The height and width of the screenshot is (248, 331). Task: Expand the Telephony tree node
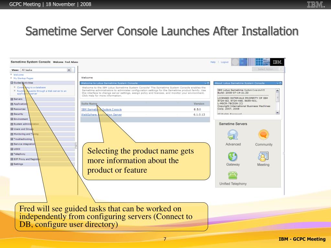coord(12,154)
